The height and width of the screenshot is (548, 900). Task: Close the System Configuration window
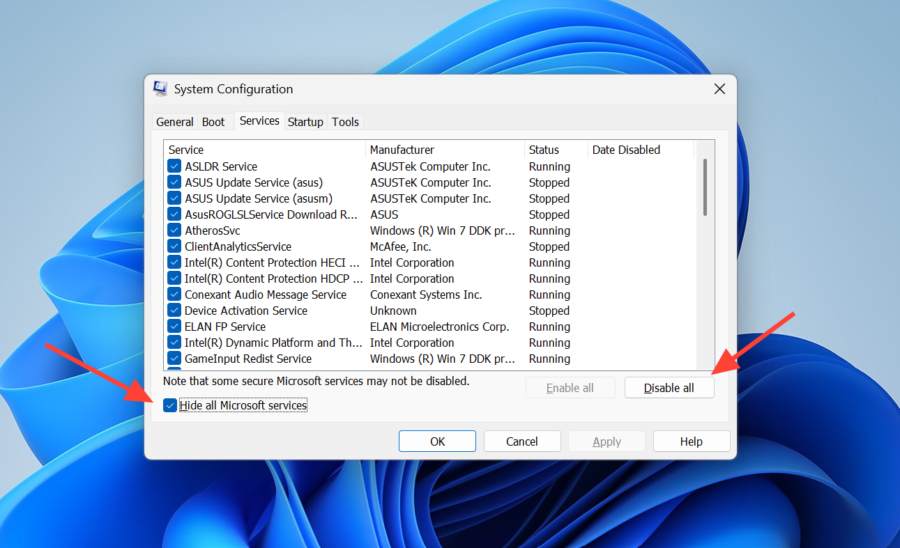click(719, 89)
